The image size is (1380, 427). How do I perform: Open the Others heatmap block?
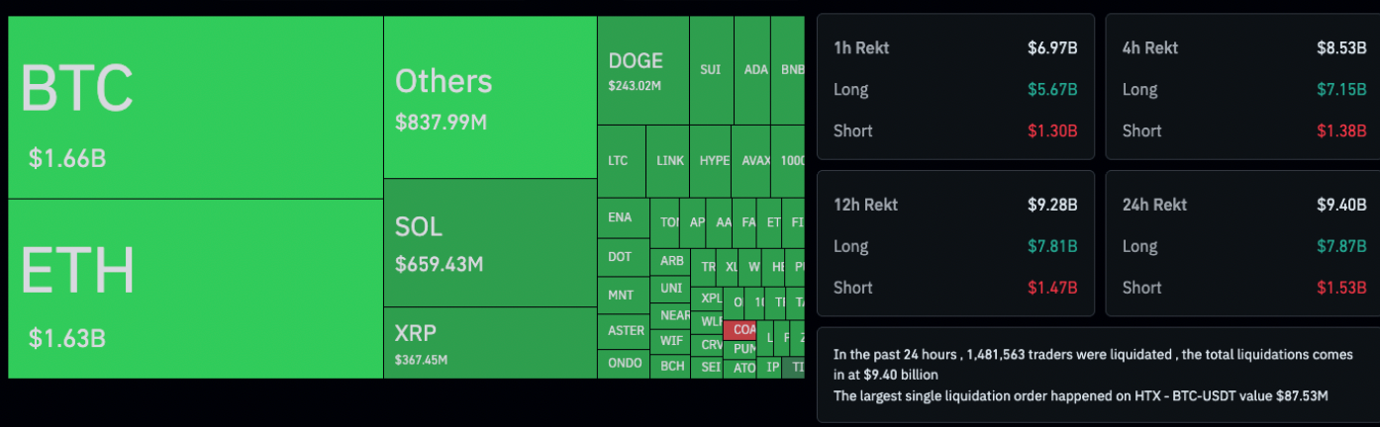pos(489,97)
